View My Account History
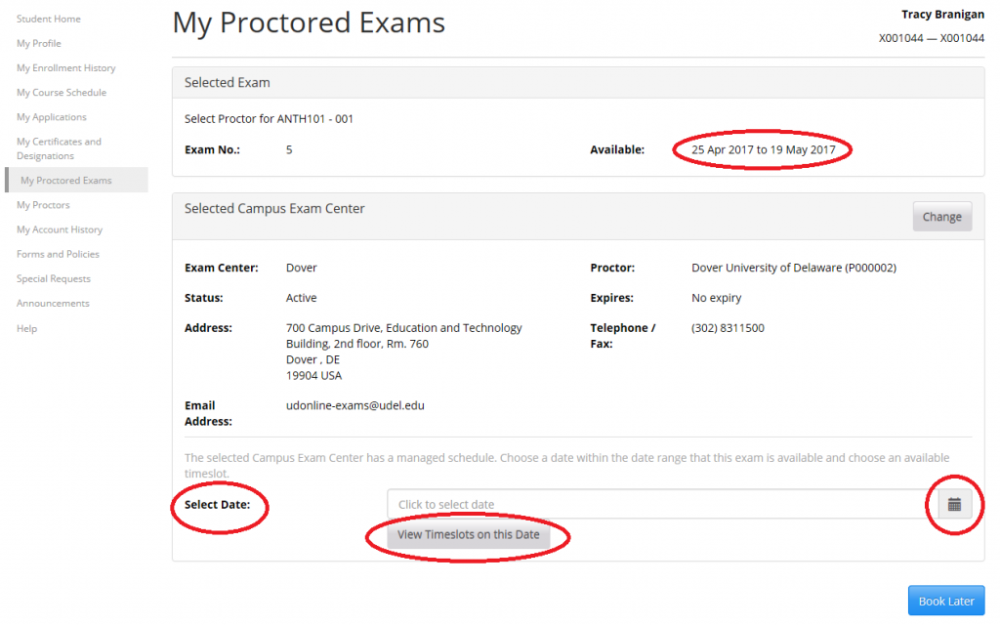 click(60, 229)
